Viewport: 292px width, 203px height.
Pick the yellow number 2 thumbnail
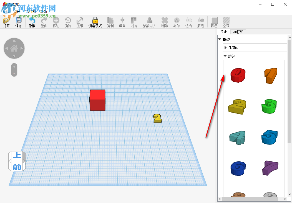[237, 106]
